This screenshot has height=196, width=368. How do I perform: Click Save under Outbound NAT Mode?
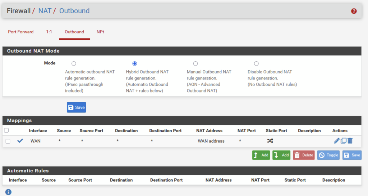click(76, 107)
